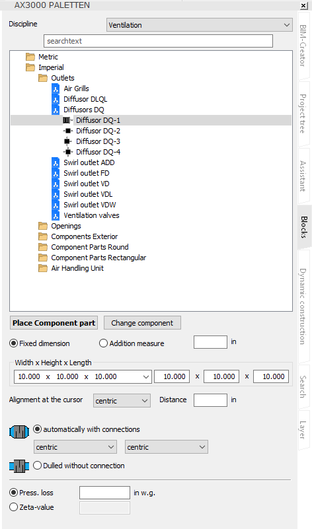Click the Swirl outlet VDW library icon
Viewport: 312px width, 529px height.
(56, 205)
